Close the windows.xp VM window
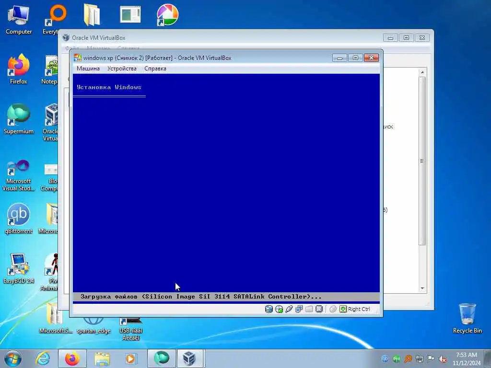491x368 pixels. pyautogui.click(x=372, y=57)
